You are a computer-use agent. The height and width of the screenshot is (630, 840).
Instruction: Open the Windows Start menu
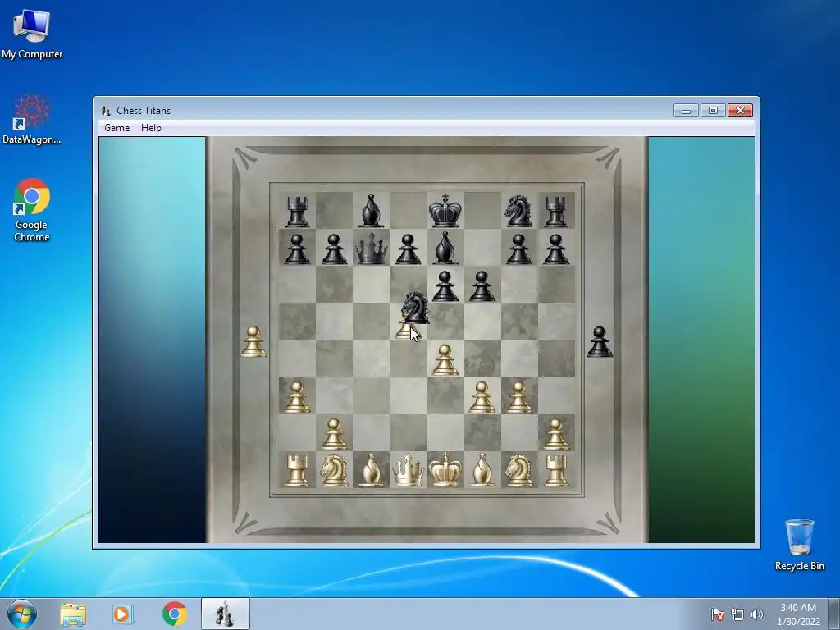22,614
